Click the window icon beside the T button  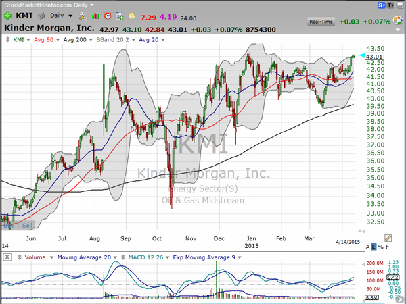tap(400, 5)
